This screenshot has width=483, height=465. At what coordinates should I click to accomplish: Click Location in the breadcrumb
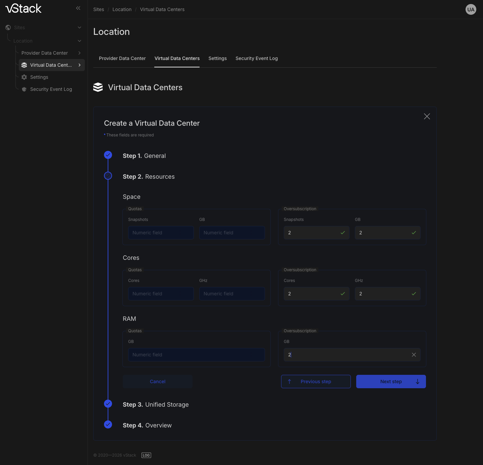(122, 9)
